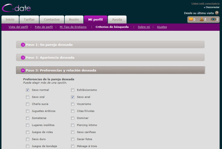Tick the Exhibicionismo checkbox

(x=73, y=90)
